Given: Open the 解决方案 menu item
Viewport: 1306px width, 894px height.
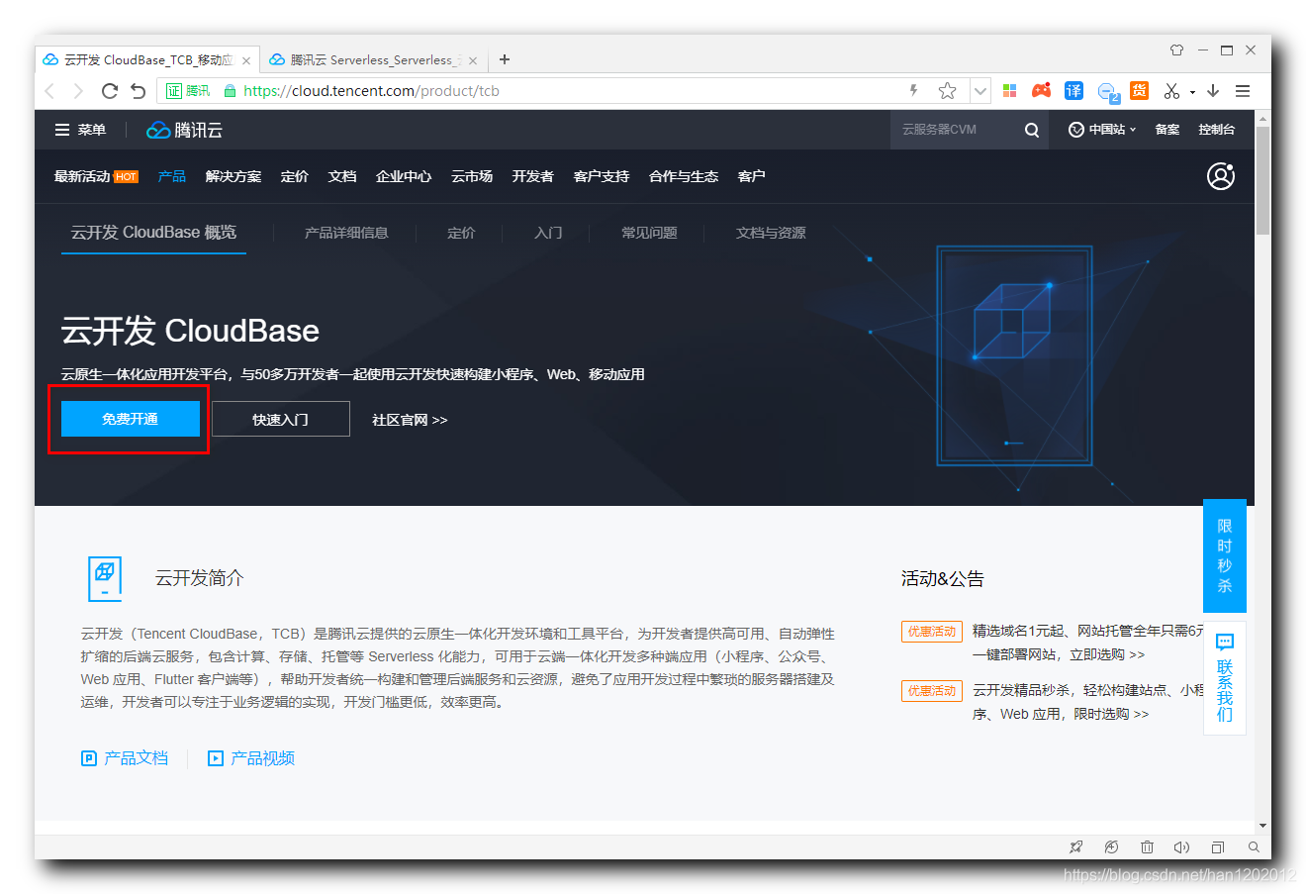Looking at the screenshot, I should [x=233, y=176].
